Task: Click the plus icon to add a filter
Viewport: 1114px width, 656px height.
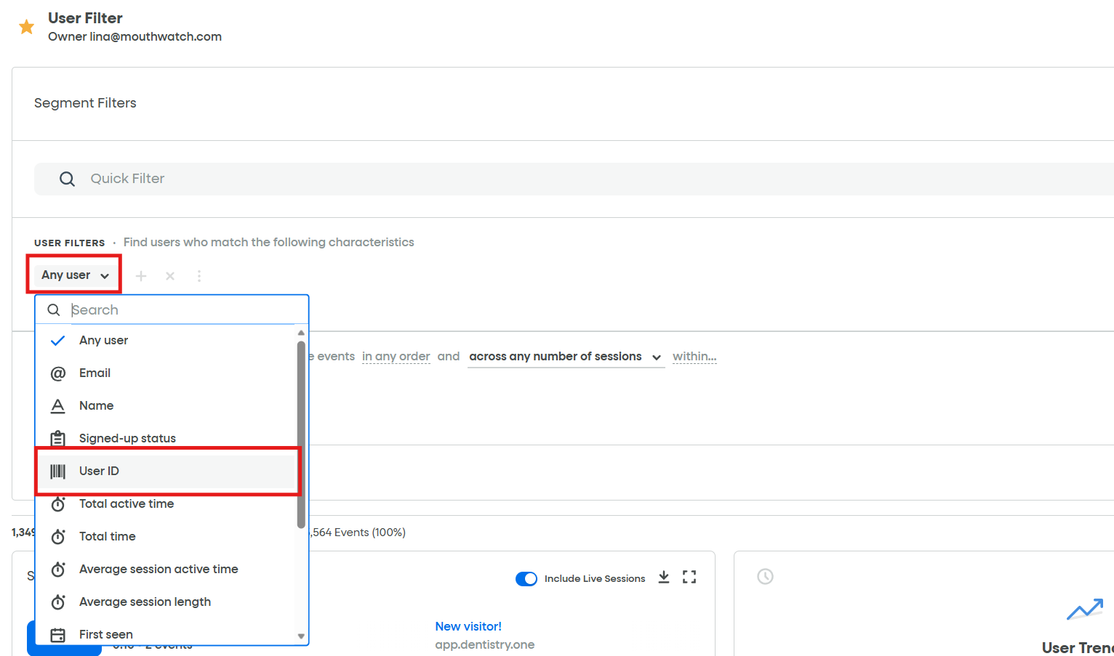Action: coord(140,276)
